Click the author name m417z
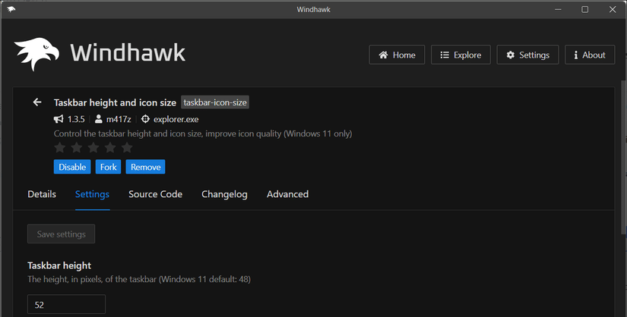This screenshot has width=627, height=317. point(119,119)
